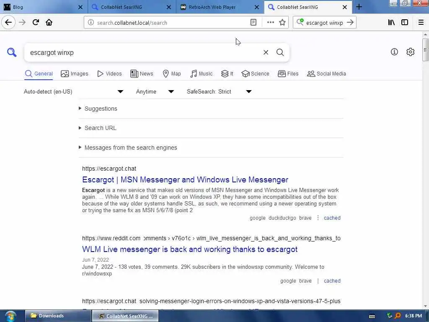The height and width of the screenshot is (322, 429).
Task: Click the escargot.chat solving-messenger-login-errors URL
Action: pos(211,301)
